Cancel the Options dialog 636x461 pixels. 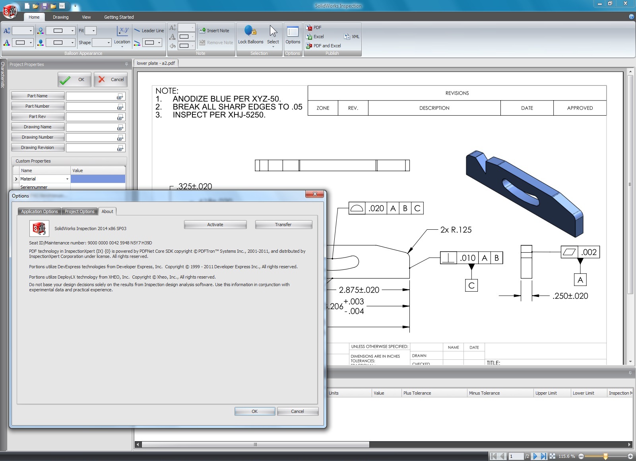point(297,411)
